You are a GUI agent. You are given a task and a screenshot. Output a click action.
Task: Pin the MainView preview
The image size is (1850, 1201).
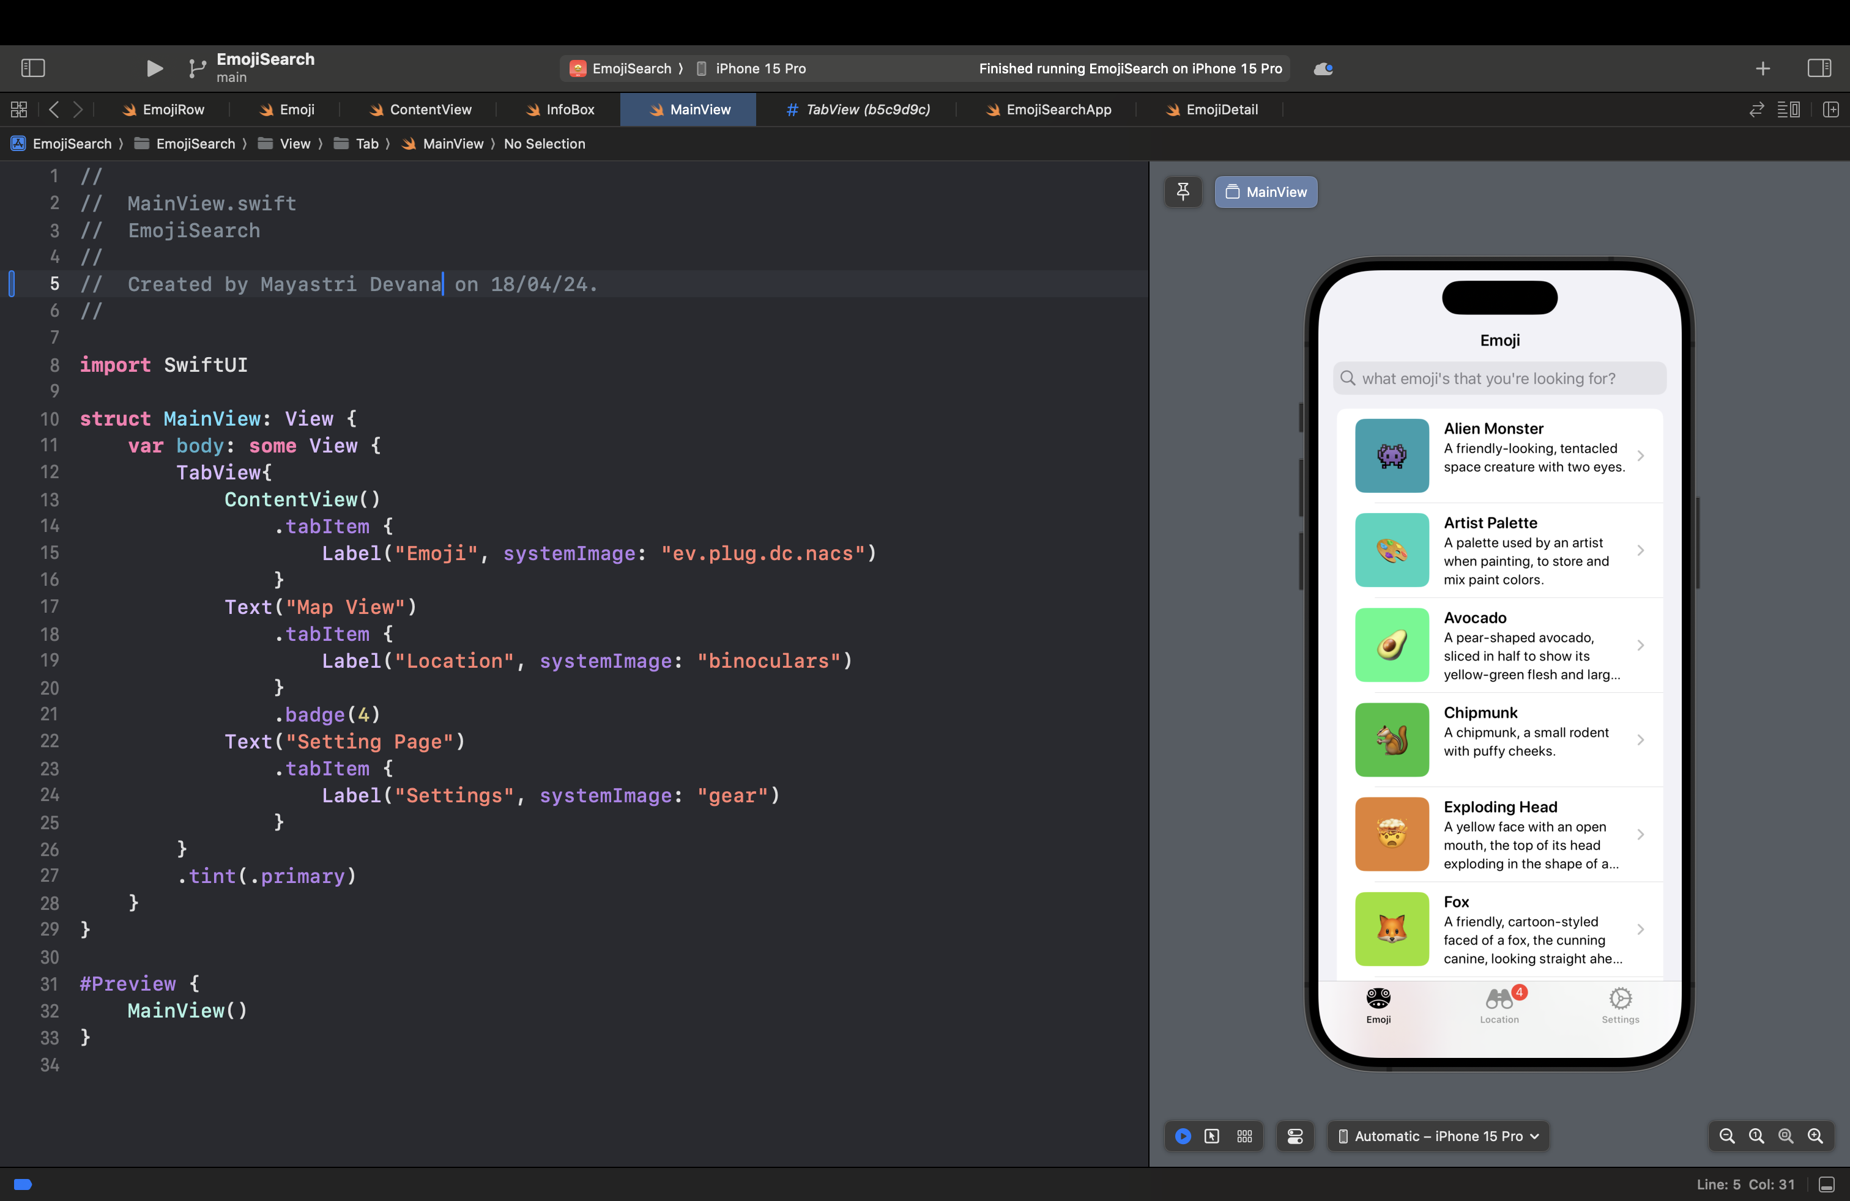coord(1183,192)
